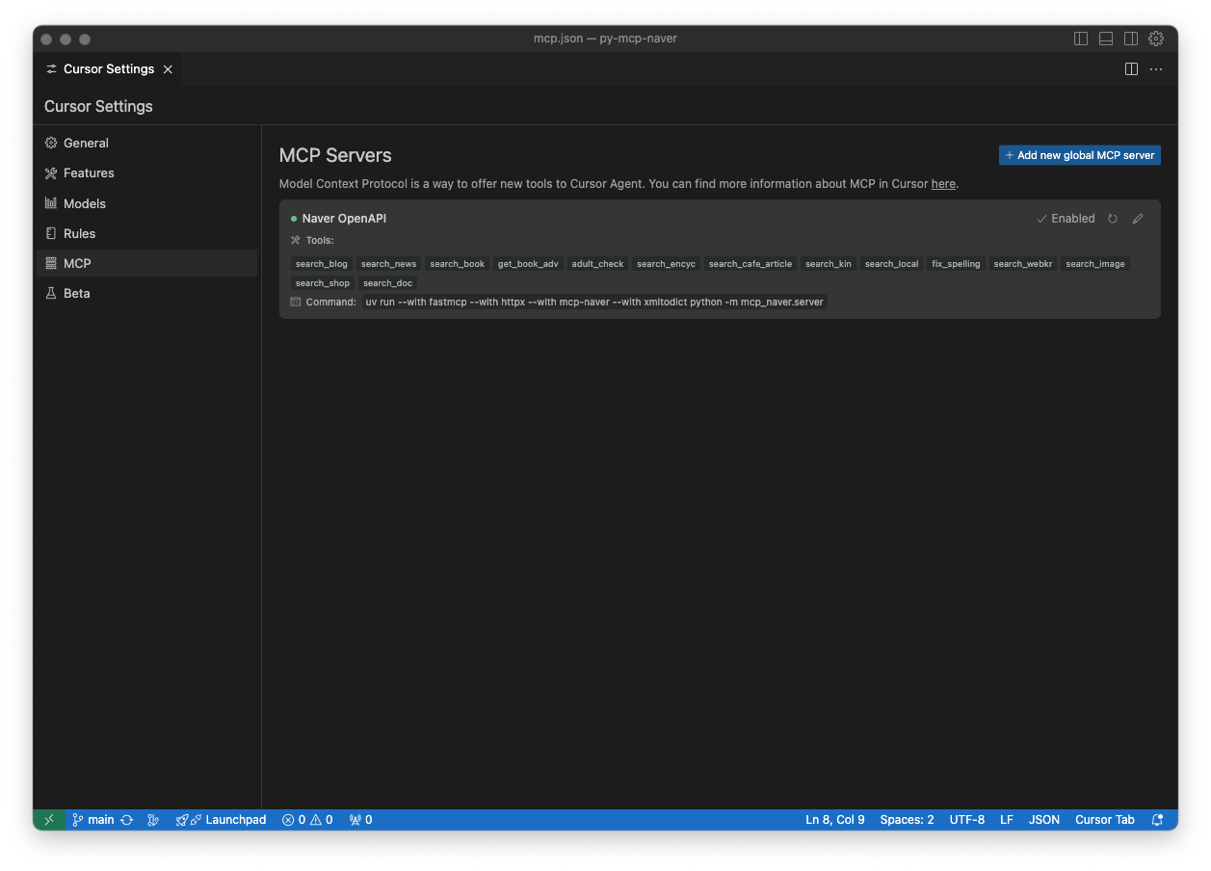Open the JSON language mode selector
1211x871 pixels.
[1043, 819]
